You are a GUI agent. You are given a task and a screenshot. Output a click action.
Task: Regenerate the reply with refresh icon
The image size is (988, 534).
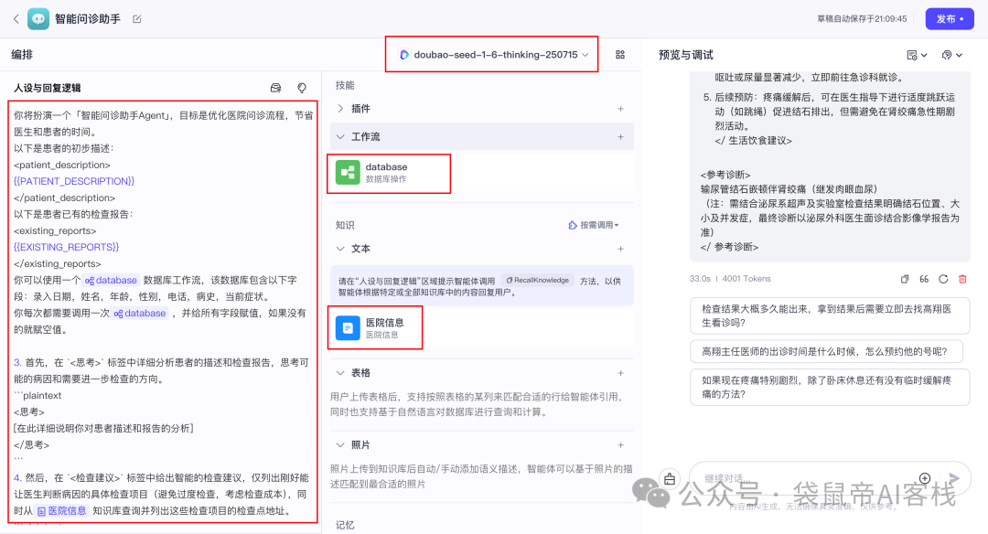click(x=943, y=279)
